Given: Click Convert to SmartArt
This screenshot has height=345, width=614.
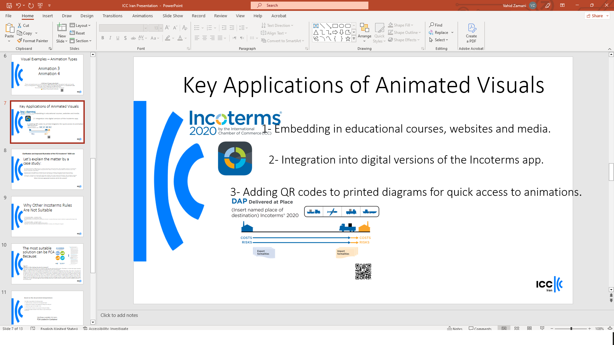Looking at the screenshot, I should 282,41.
